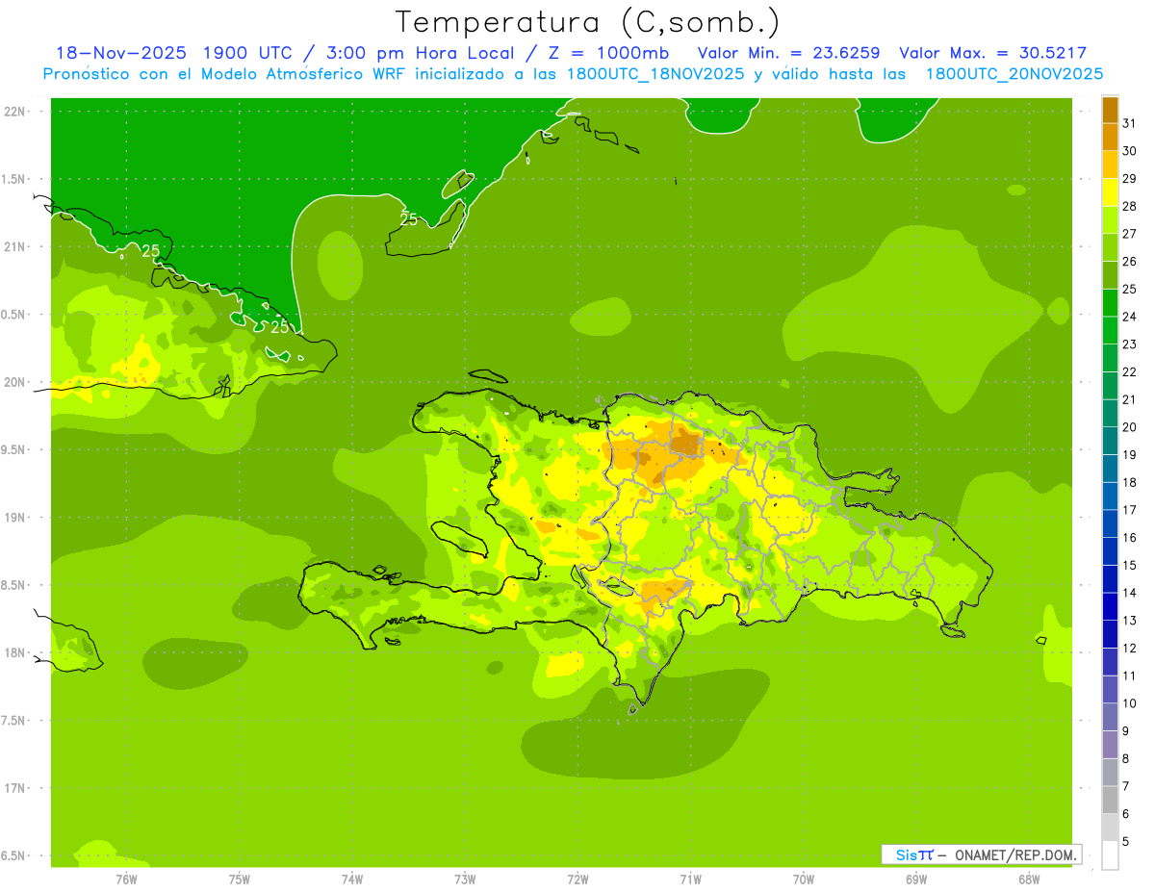The image size is (1155, 892).
Task: Click the '75W' longitude label
Action: click(x=240, y=879)
